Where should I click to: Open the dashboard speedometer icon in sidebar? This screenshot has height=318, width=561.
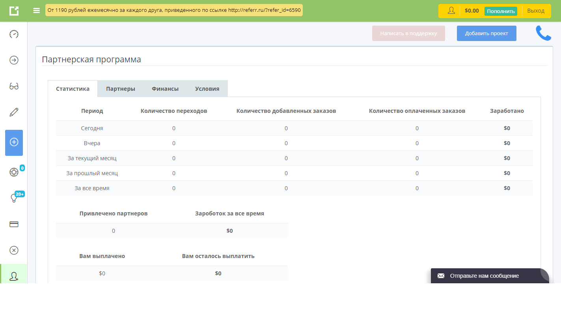[14, 34]
